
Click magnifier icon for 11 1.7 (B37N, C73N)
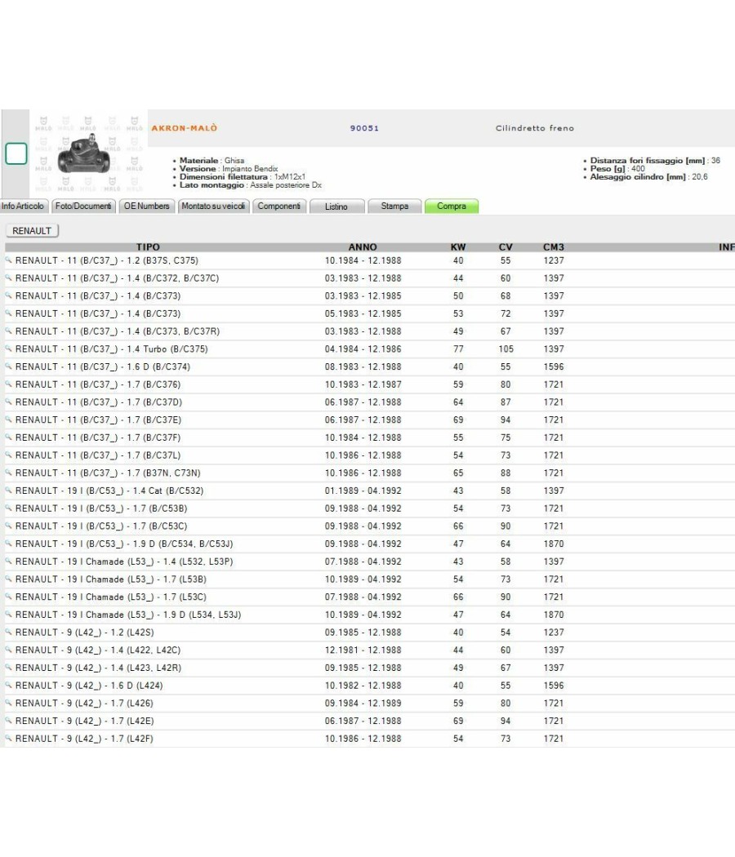9,473
